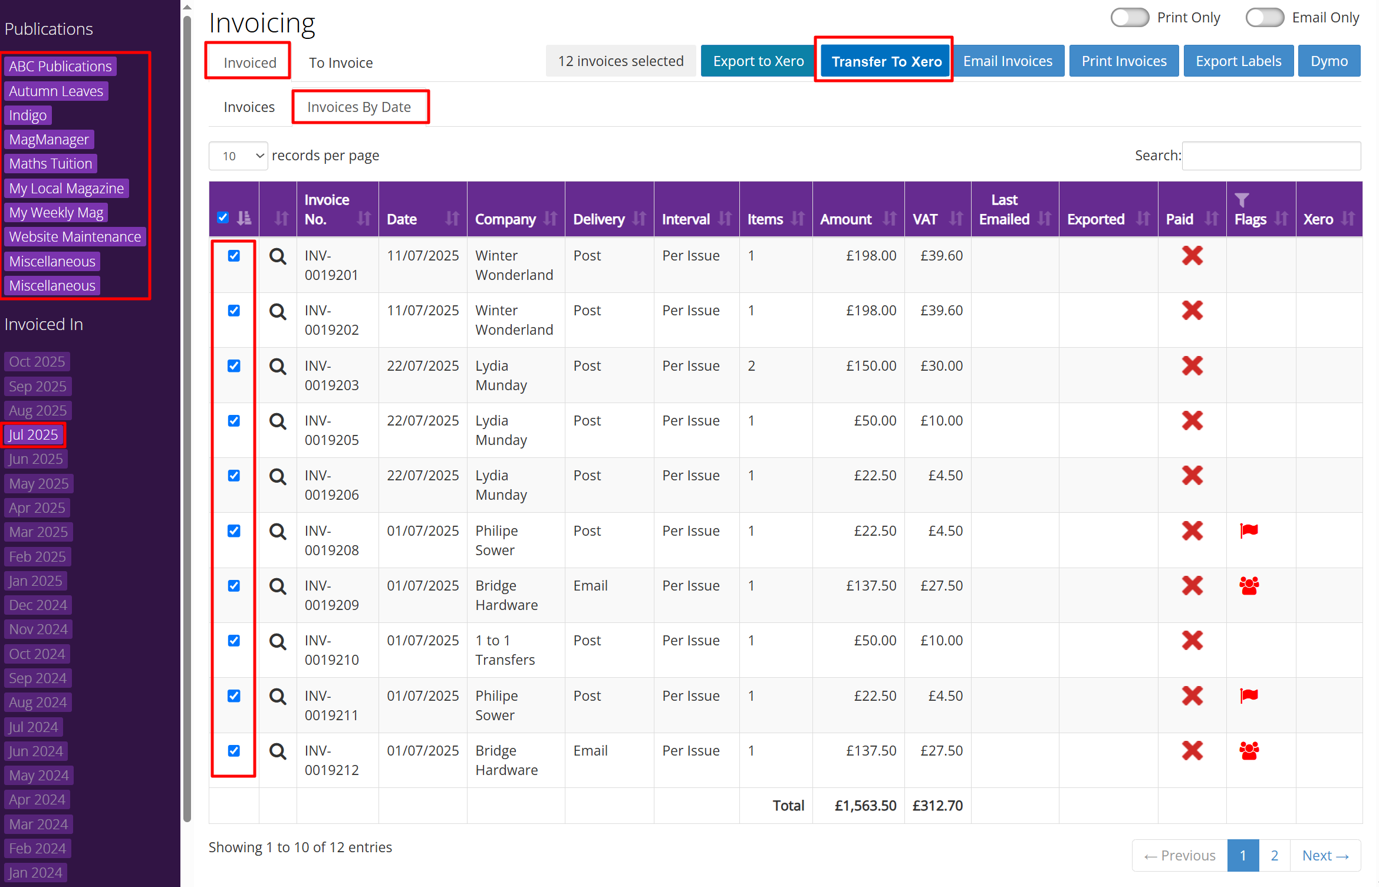
Task: Sort by Delivery column arrows
Action: 639,219
